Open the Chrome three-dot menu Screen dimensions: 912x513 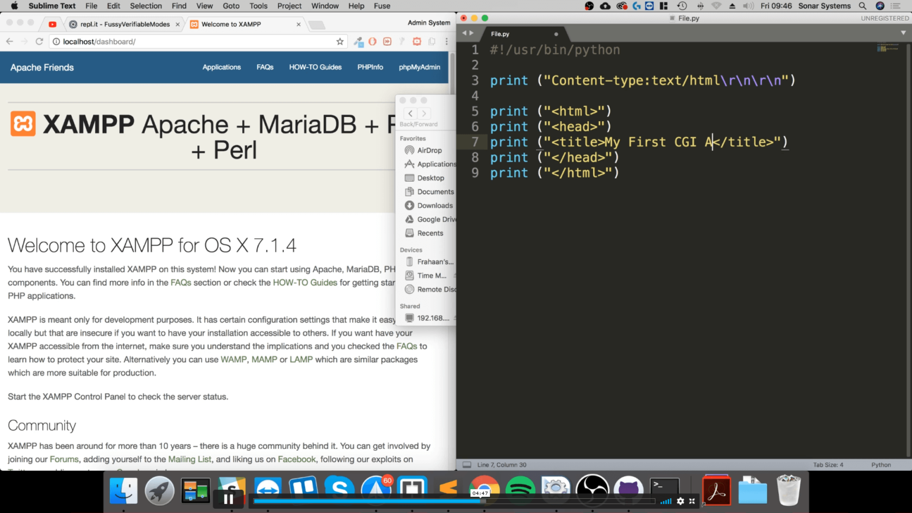click(x=446, y=42)
